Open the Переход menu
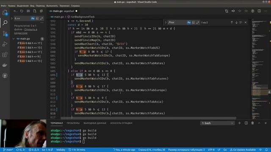This screenshot has width=271, height=152. coord(40,5)
